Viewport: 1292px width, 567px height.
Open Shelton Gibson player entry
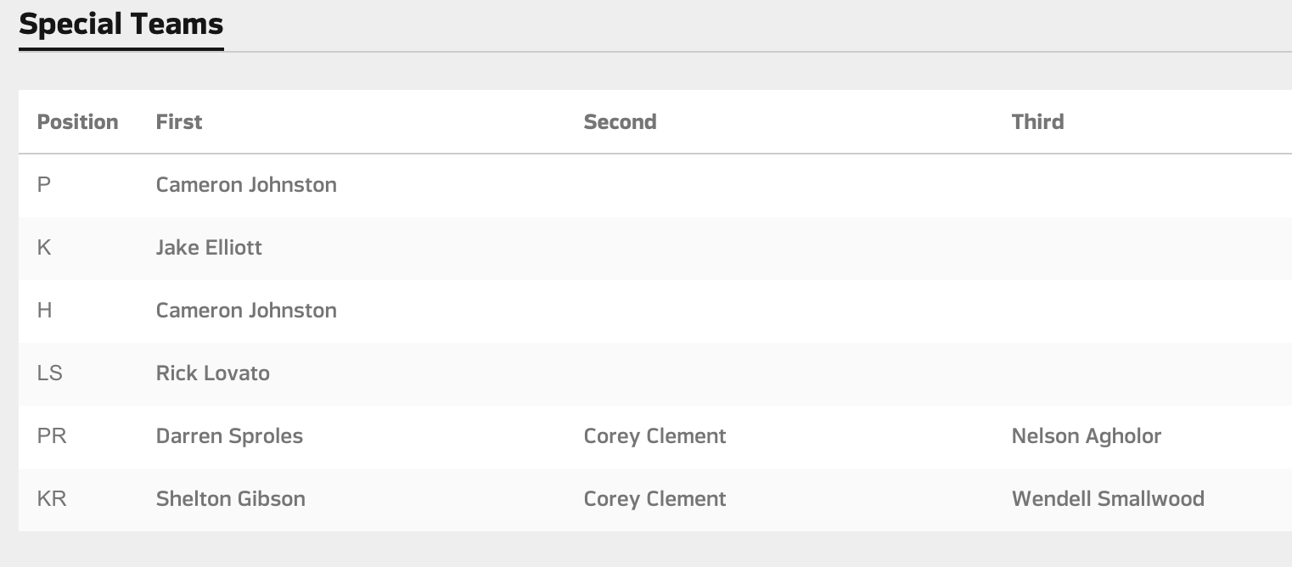230,499
